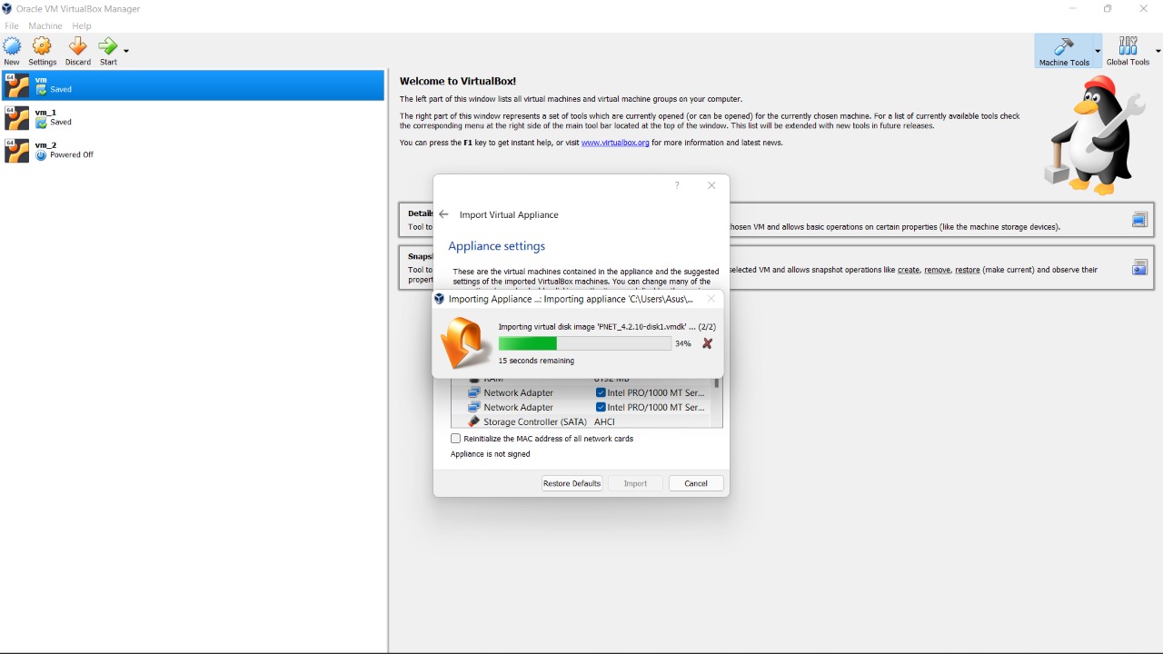
Task: Select the vm_2 virtual machine entry
Action: pos(193,151)
